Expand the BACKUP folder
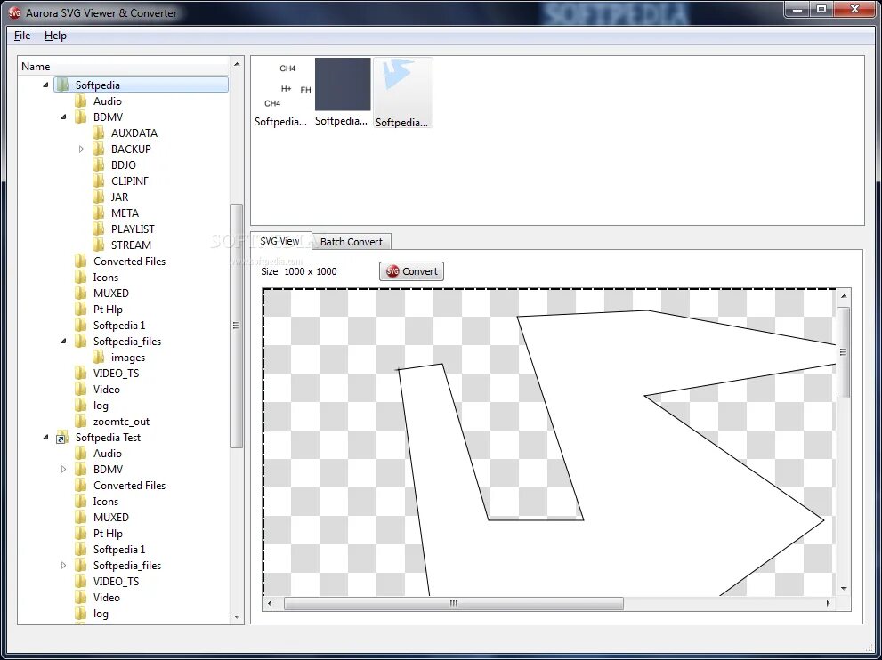Image resolution: width=882 pixels, height=660 pixels. coord(81,149)
